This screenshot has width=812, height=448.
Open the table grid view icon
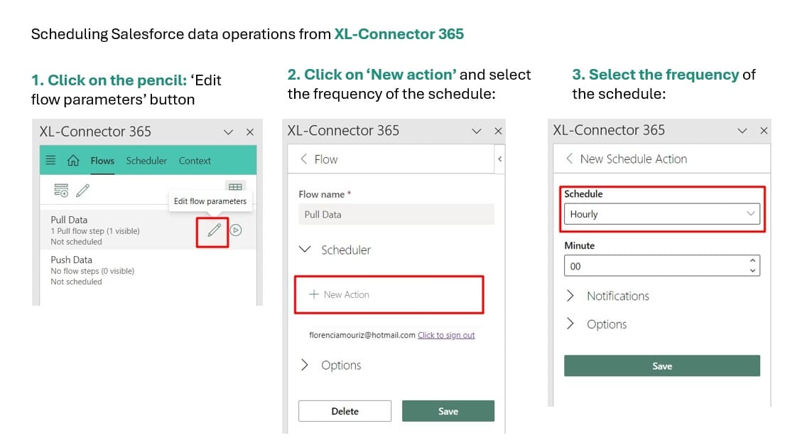(x=235, y=186)
